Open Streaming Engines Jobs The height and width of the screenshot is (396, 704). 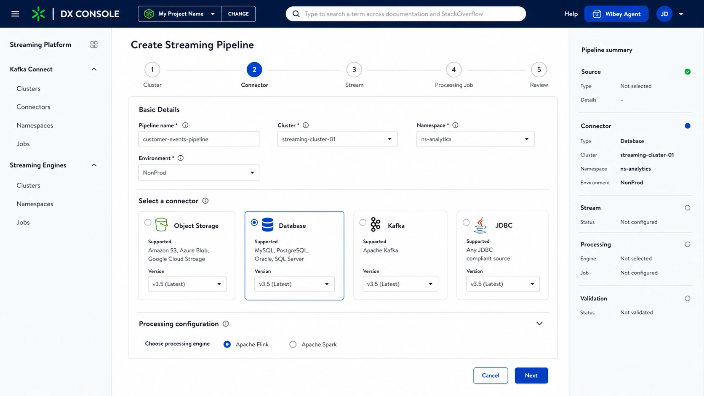click(x=23, y=223)
